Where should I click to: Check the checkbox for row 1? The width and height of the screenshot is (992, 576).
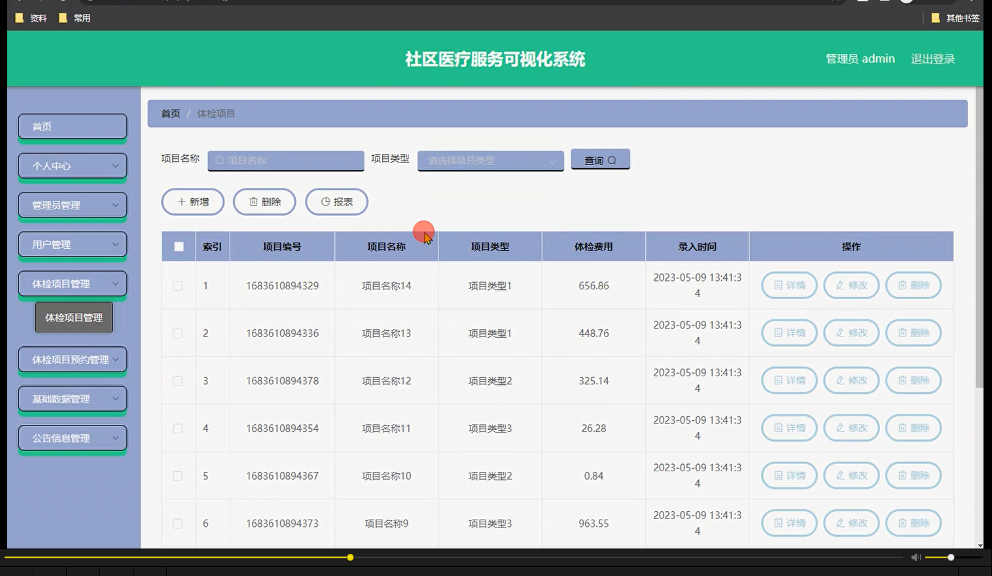click(x=178, y=285)
